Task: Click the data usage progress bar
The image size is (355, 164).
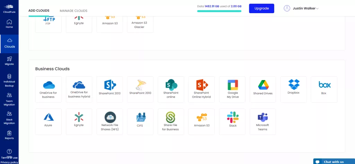Action: click(x=219, y=11)
